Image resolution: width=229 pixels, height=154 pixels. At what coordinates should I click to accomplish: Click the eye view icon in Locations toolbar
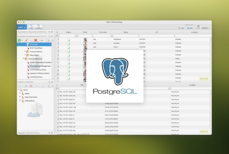coord(26,86)
